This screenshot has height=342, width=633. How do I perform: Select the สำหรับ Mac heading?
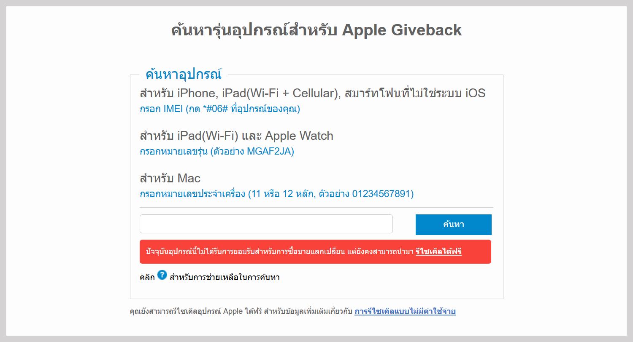click(x=170, y=178)
